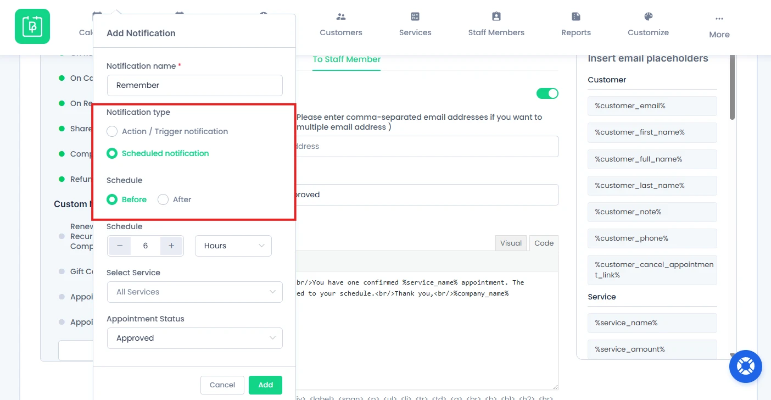This screenshot has height=400, width=771.
Task: Open the Services menu
Action: [415, 32]
